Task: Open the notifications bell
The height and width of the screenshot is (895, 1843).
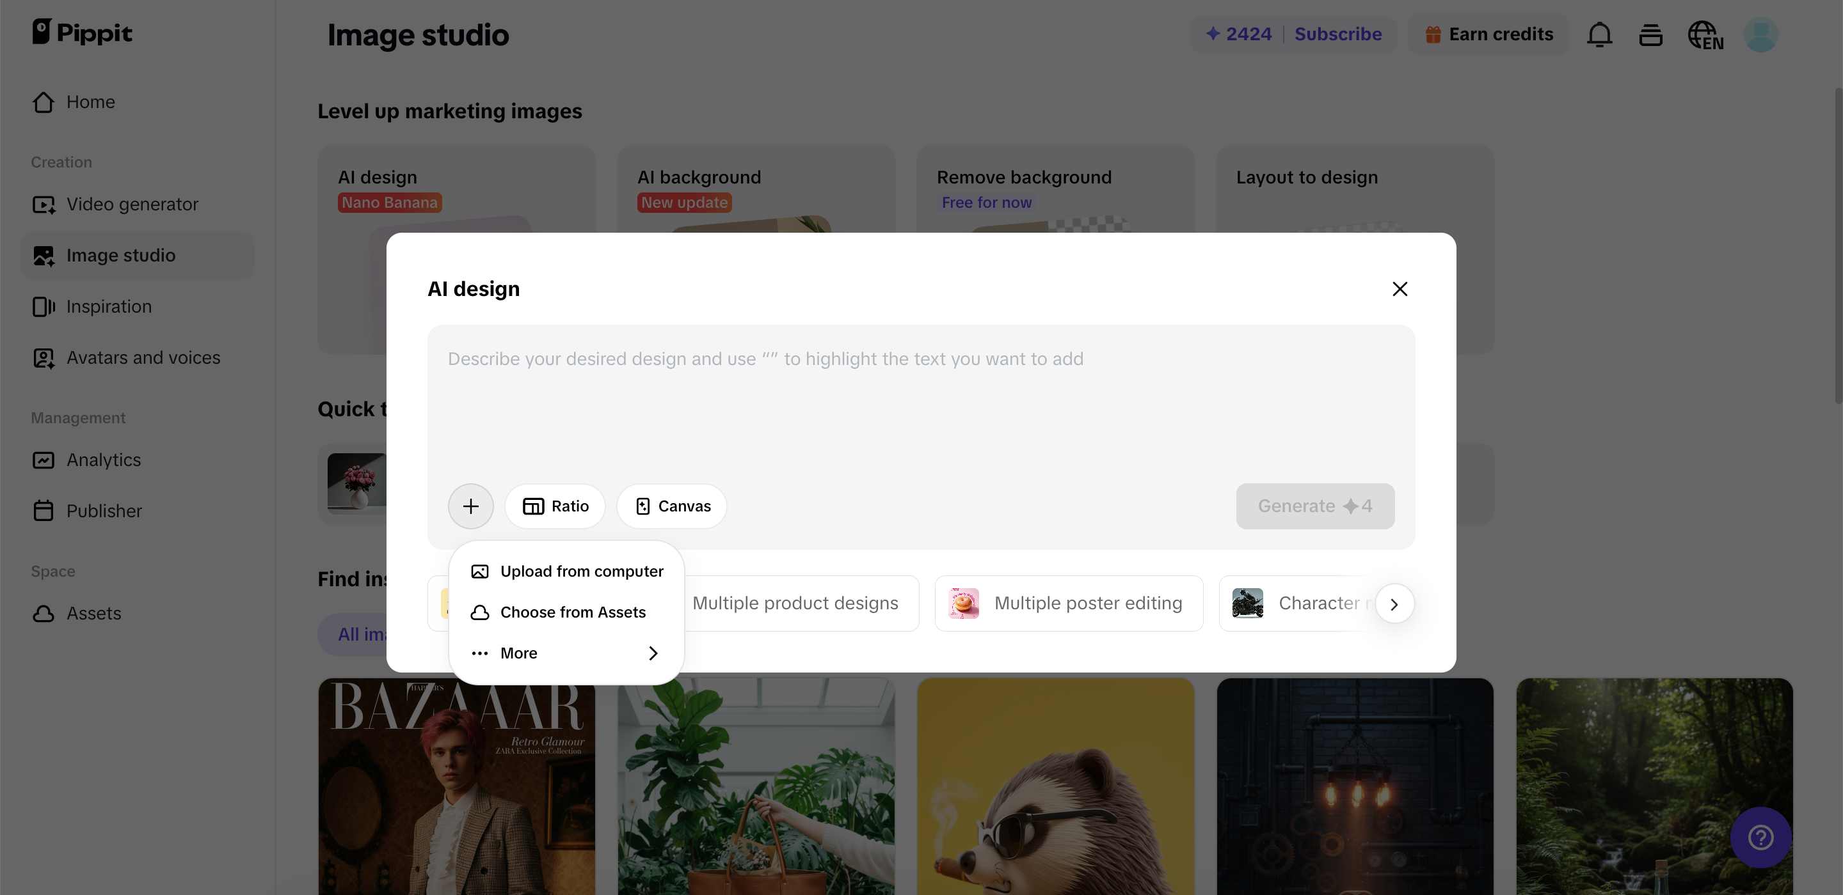Action: [1599, 35]
